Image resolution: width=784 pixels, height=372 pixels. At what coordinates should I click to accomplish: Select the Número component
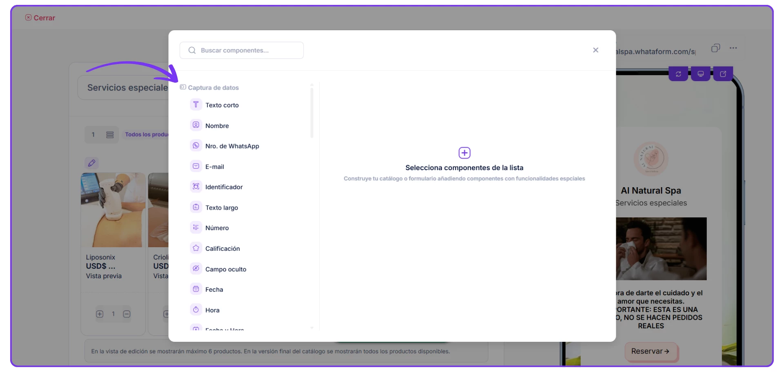pos(217,228)
